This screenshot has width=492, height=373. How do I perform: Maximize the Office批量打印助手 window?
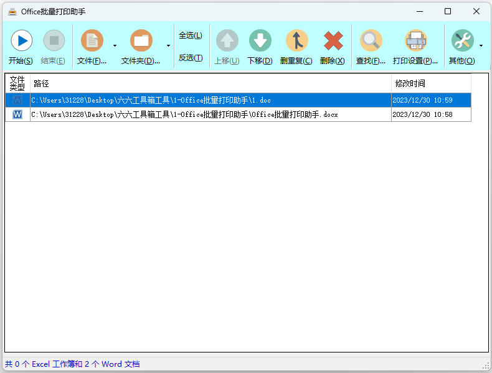pos(448,12)
